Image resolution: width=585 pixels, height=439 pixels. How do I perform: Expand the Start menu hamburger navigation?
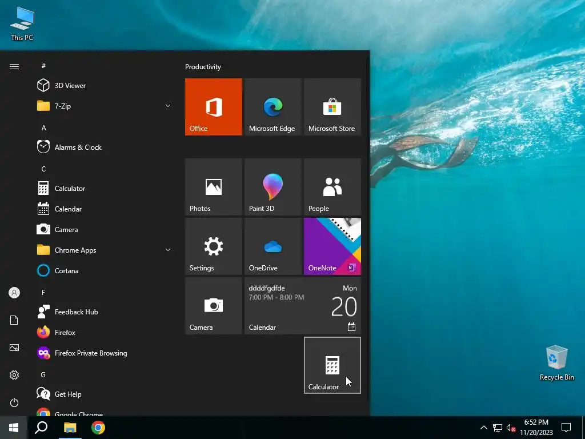point(14,66)
